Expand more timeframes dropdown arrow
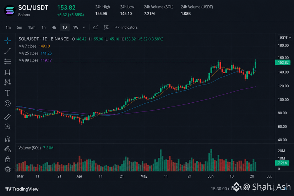Viewport: 294px width, 196px height. click(x=84, y=27)
